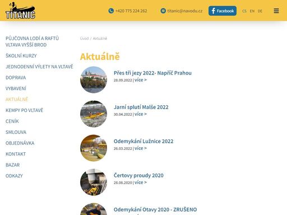This screenshot has width=287, height=215.
Task: Open Bazar menu item
Action: point(12,165)
